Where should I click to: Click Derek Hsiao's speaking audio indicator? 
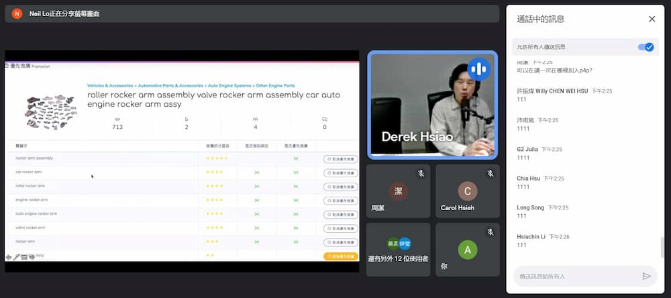coord(479,68)
